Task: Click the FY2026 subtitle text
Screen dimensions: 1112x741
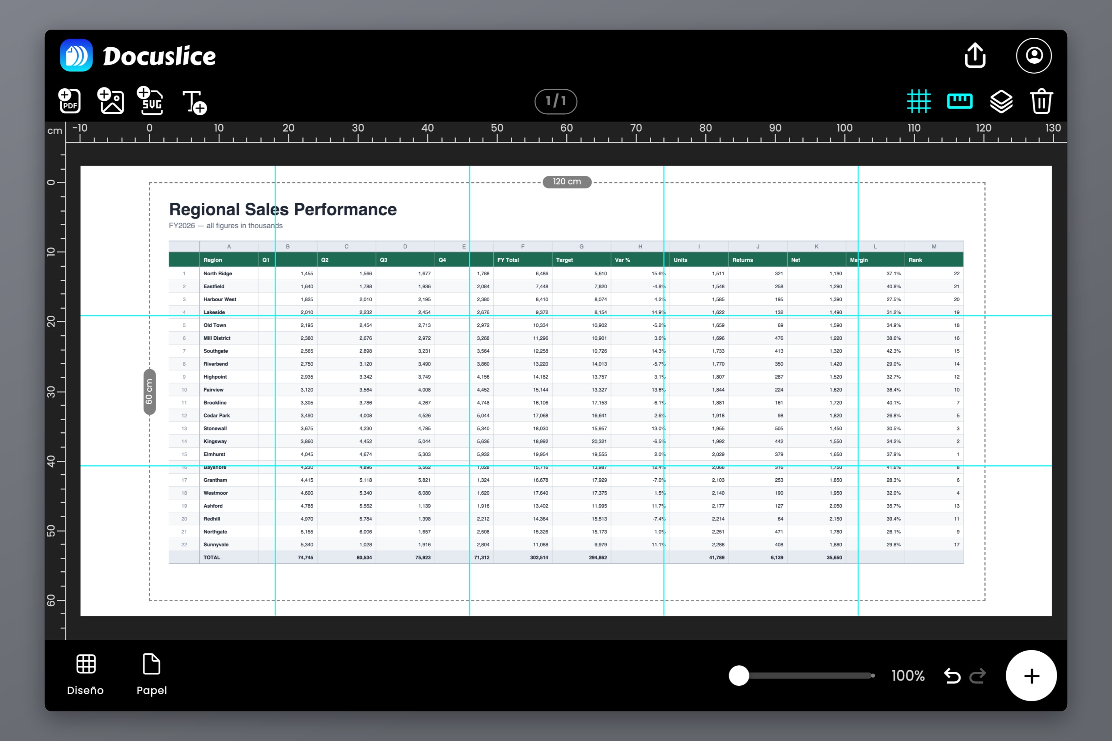Action: (225, 226)
